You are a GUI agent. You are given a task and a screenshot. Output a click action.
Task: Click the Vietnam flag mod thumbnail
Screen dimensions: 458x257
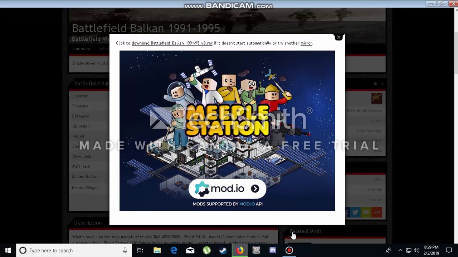tap(376, 98)
